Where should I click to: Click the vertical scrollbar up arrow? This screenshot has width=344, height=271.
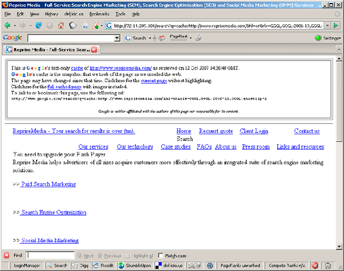pyautogui.click(x=339, y=58)
